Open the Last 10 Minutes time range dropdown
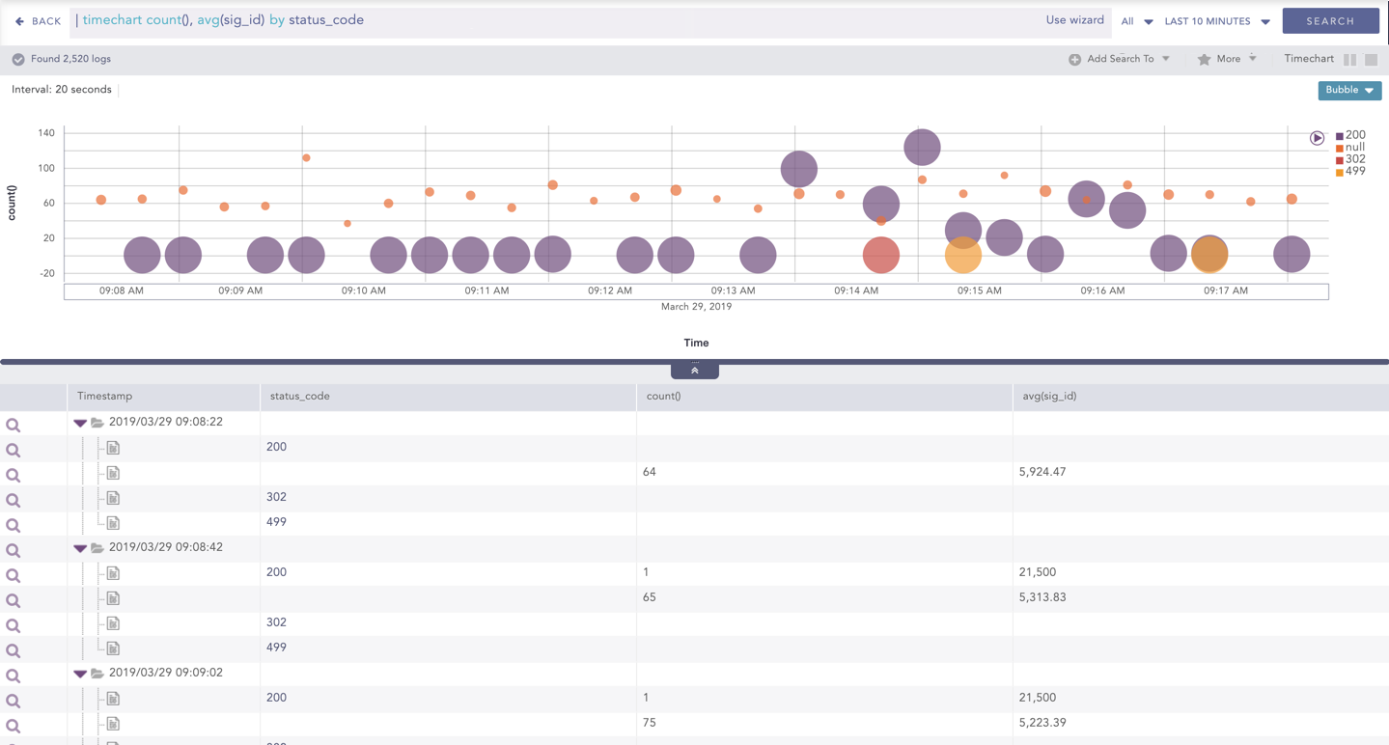Screen dimensions: 1389x745 coord(1216,21)
